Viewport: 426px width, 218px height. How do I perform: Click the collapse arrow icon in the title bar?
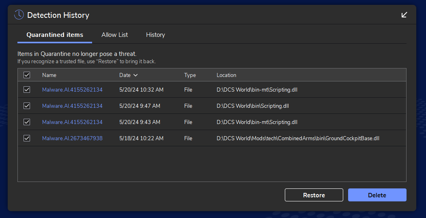[404, 15]
